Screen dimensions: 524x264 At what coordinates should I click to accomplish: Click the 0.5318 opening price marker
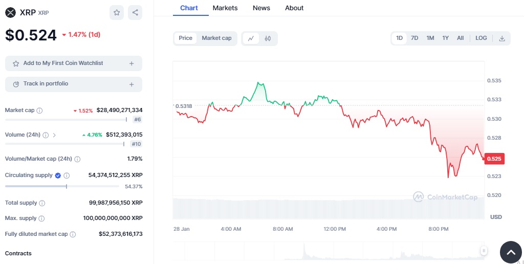coord(184,106)
